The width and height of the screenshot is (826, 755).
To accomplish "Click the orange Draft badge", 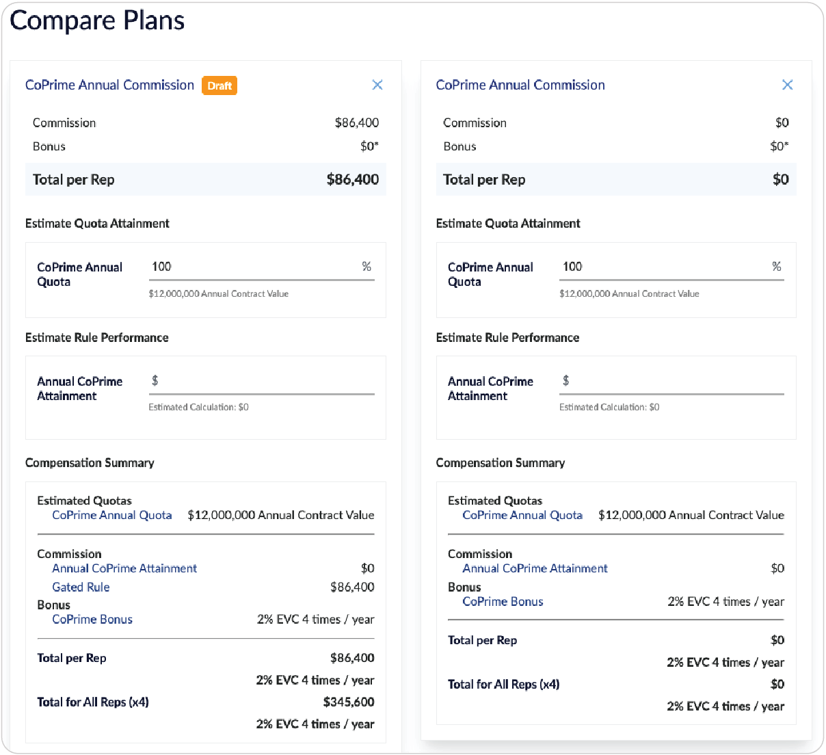I will (219, 85).
